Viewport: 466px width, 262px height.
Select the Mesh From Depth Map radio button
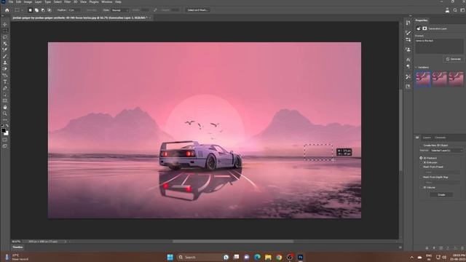point(421,177)
